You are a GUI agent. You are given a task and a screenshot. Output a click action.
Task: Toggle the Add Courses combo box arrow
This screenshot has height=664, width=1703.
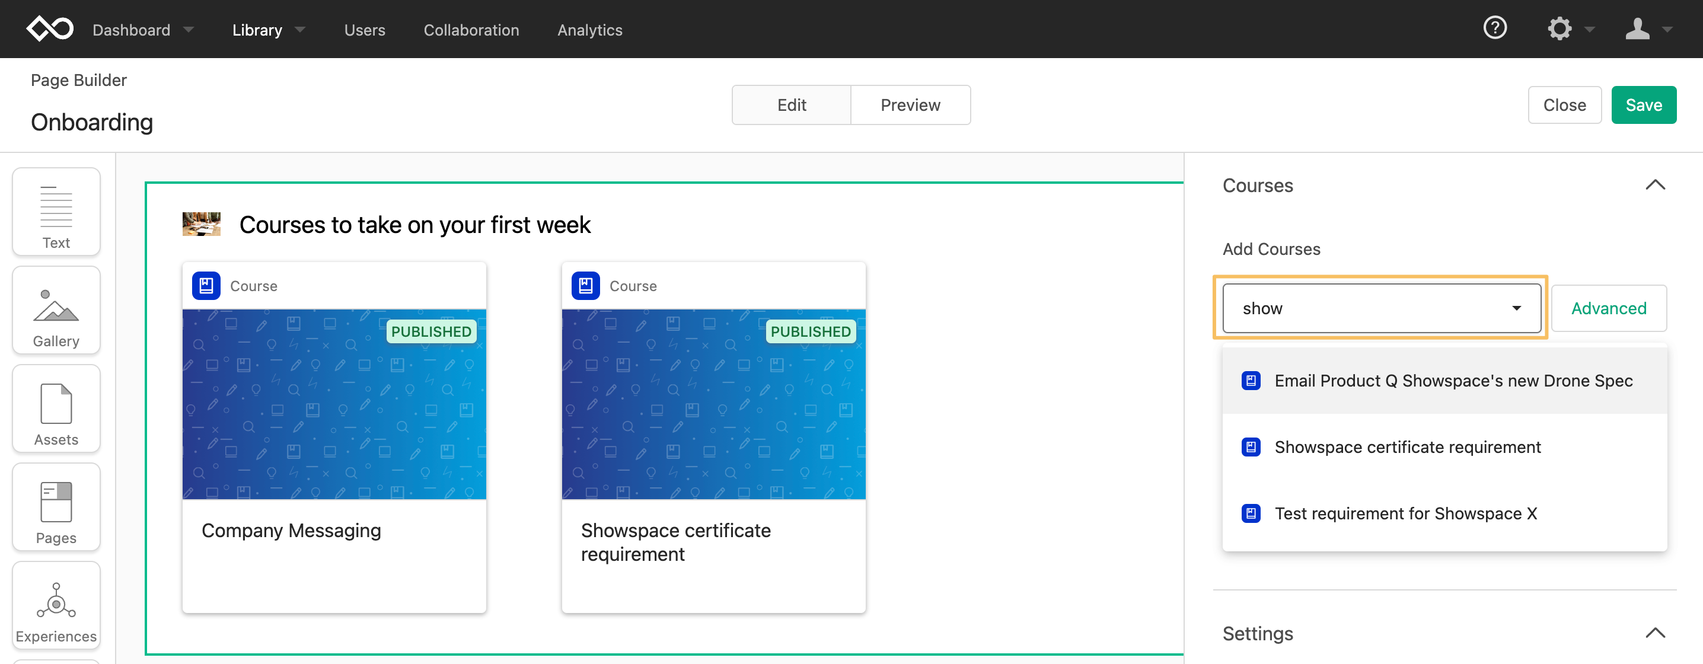click(1517, 308)
